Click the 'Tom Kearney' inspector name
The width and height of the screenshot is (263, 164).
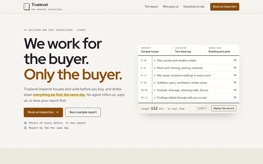[x=183, y=52]
